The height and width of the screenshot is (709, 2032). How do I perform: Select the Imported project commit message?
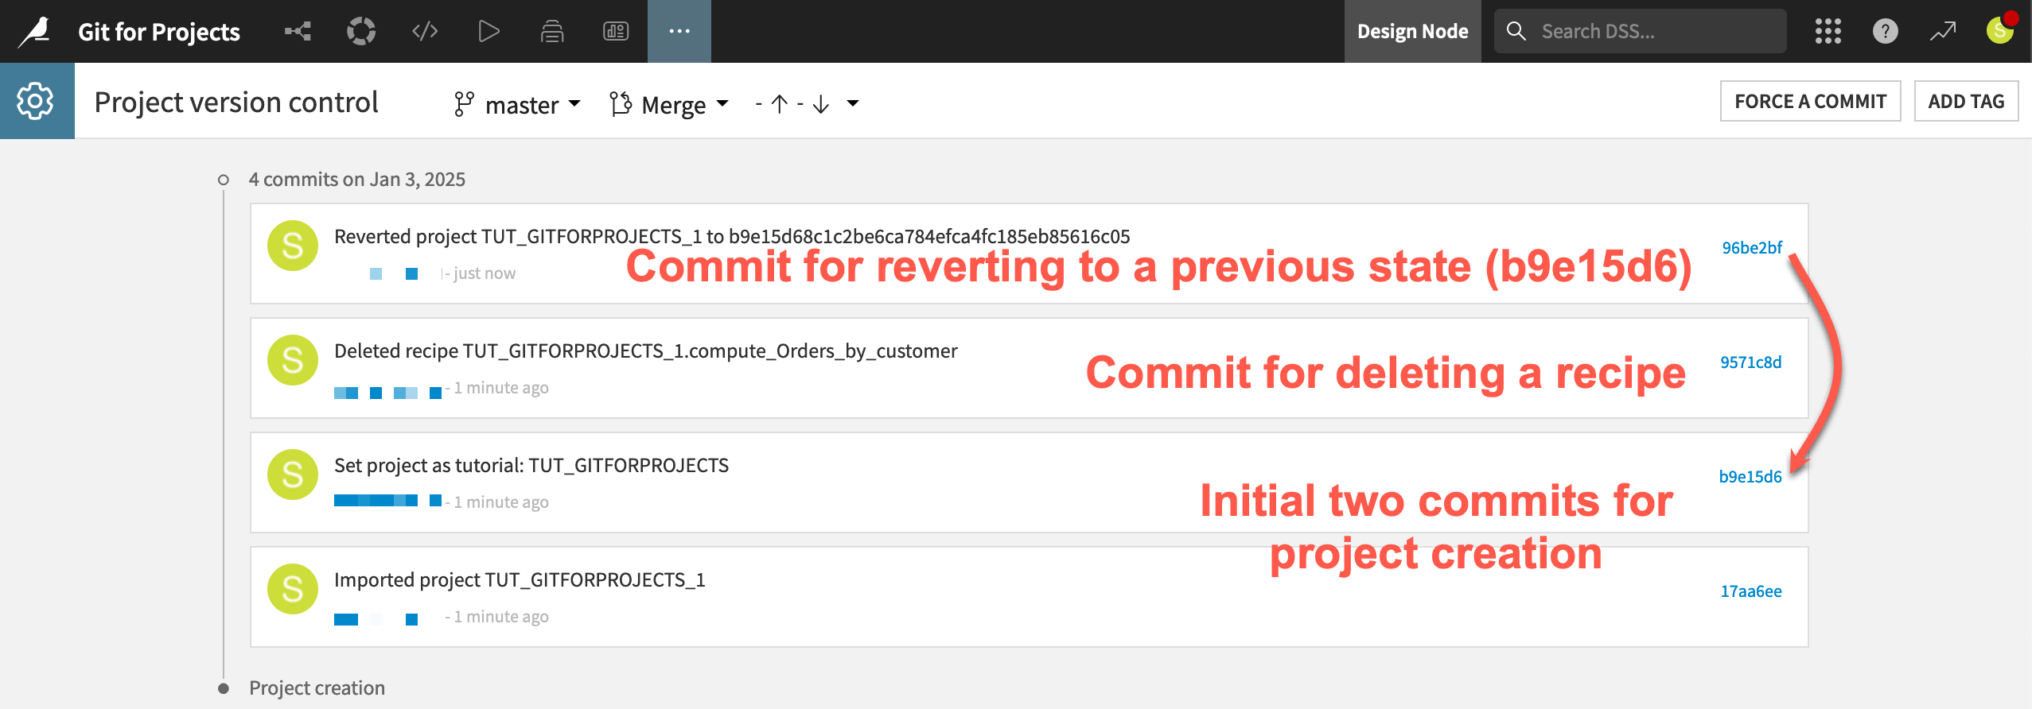pos(520,580)
